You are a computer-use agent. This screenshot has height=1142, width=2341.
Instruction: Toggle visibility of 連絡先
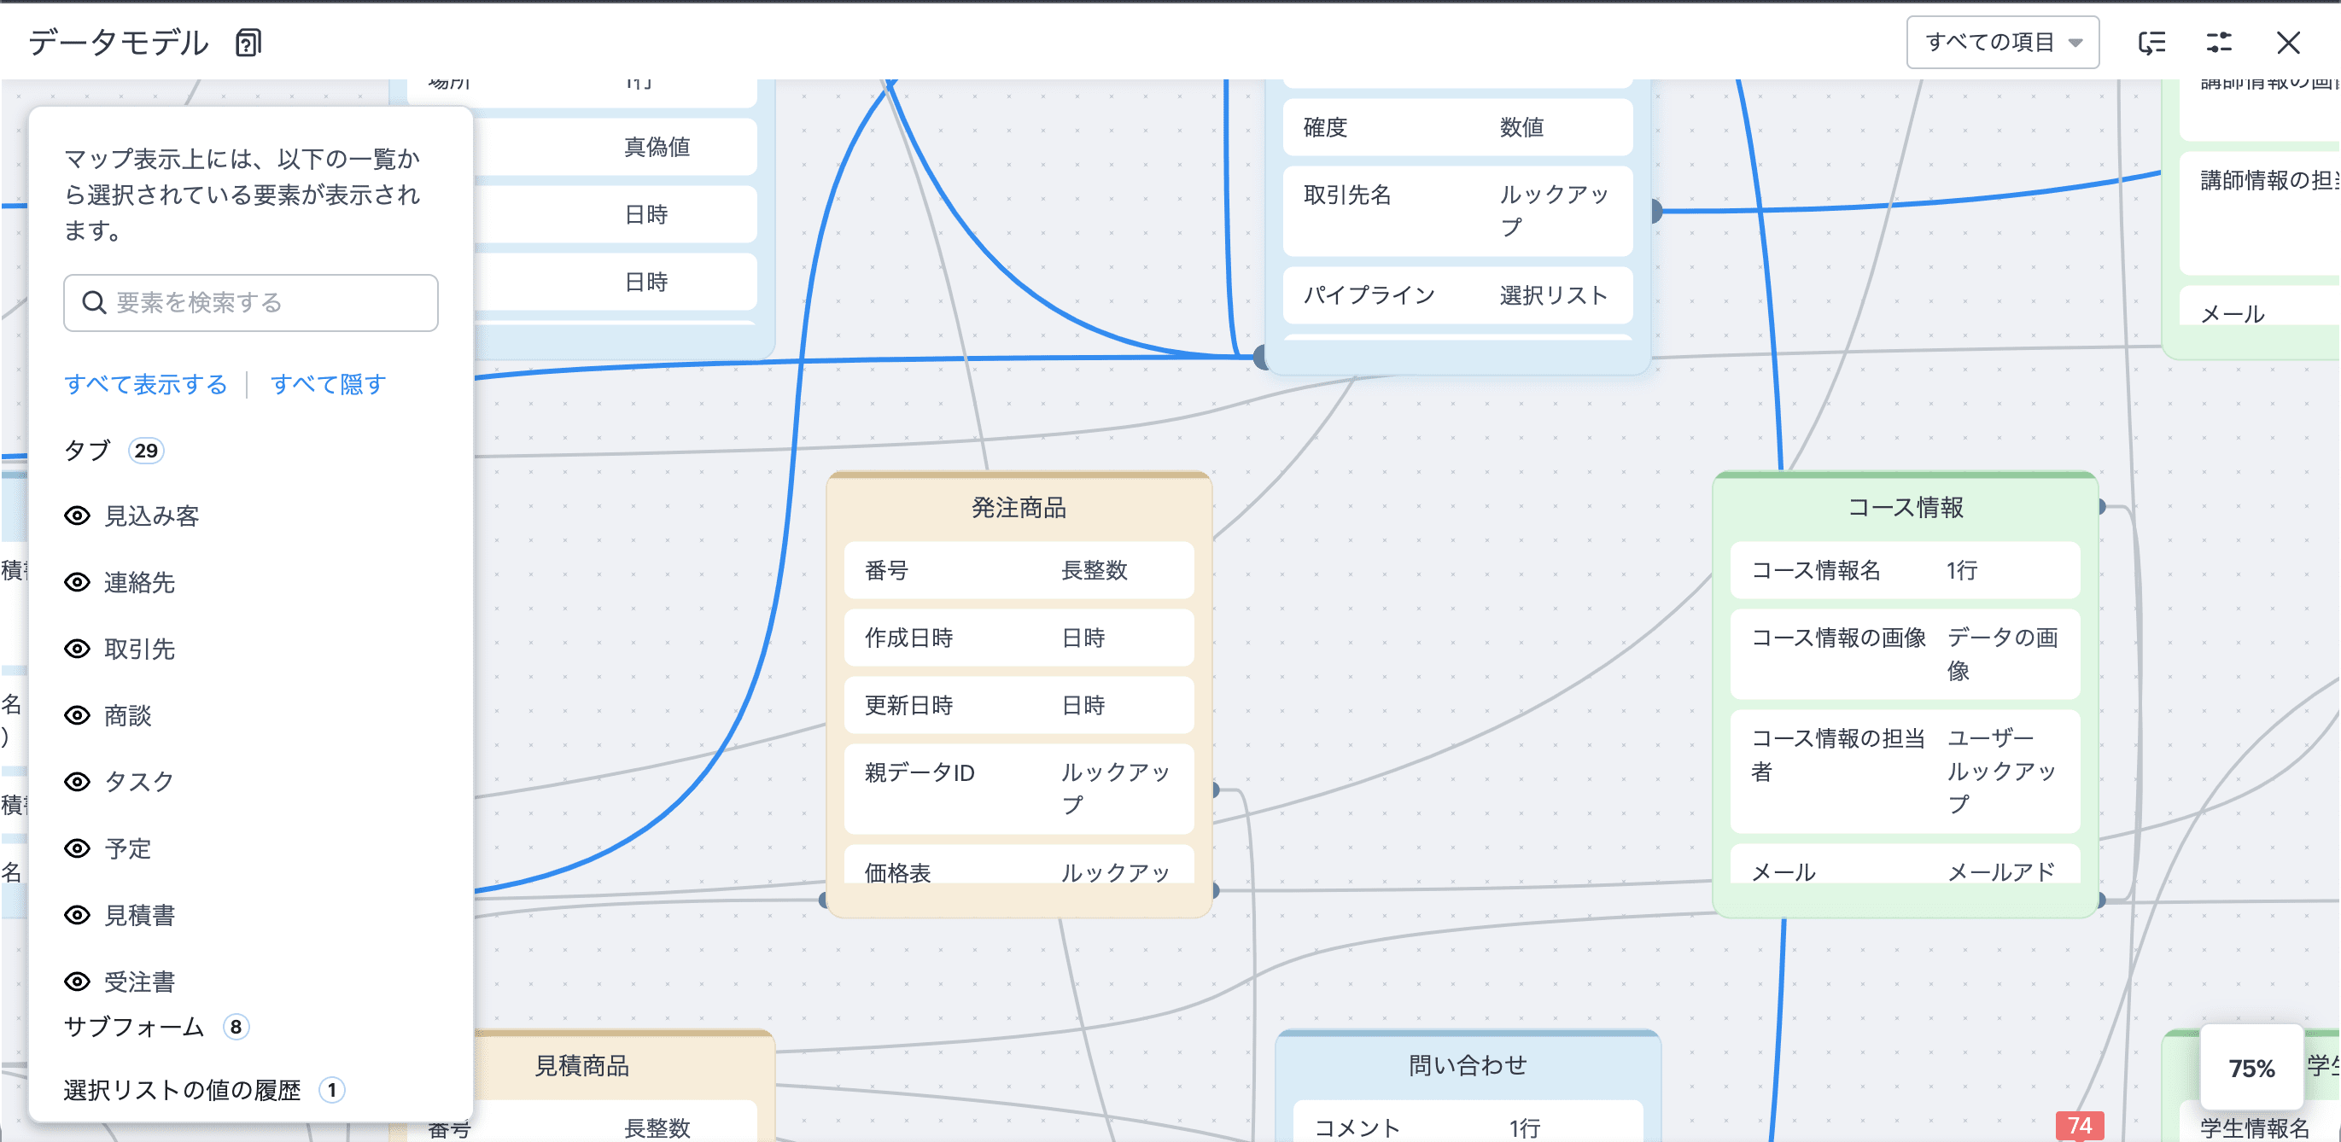(77, 582)
